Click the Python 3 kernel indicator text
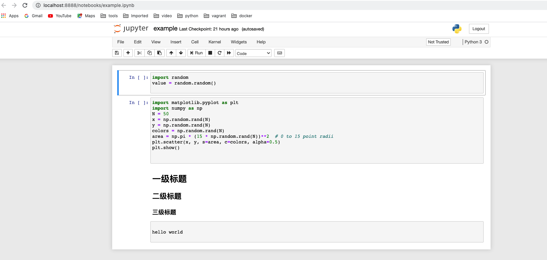 pos(473,42)
